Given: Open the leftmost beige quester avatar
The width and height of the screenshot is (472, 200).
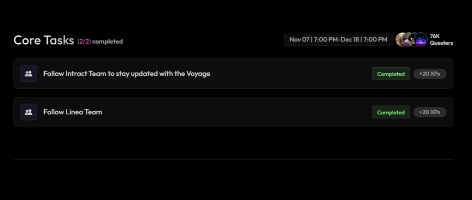Looking at the screenshot, I should [401, 39].
